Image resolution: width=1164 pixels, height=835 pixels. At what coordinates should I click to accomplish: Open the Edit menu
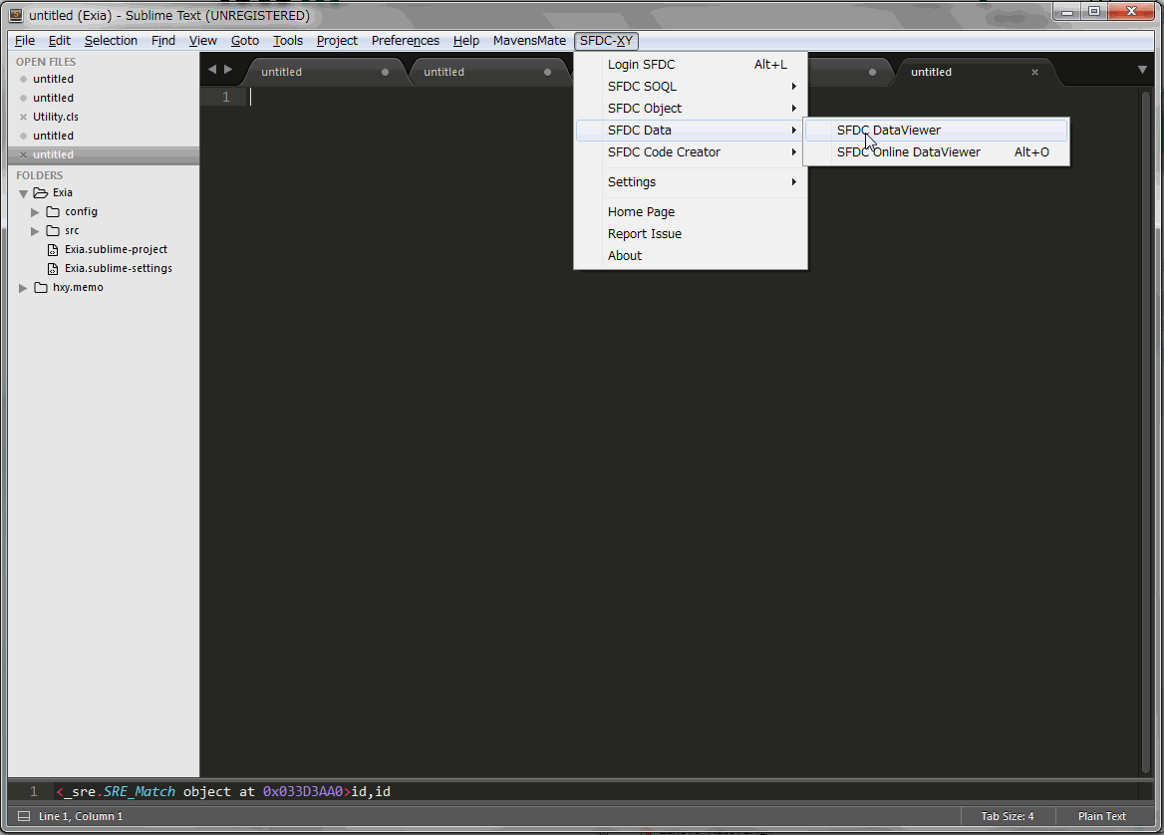pos(60,41)
